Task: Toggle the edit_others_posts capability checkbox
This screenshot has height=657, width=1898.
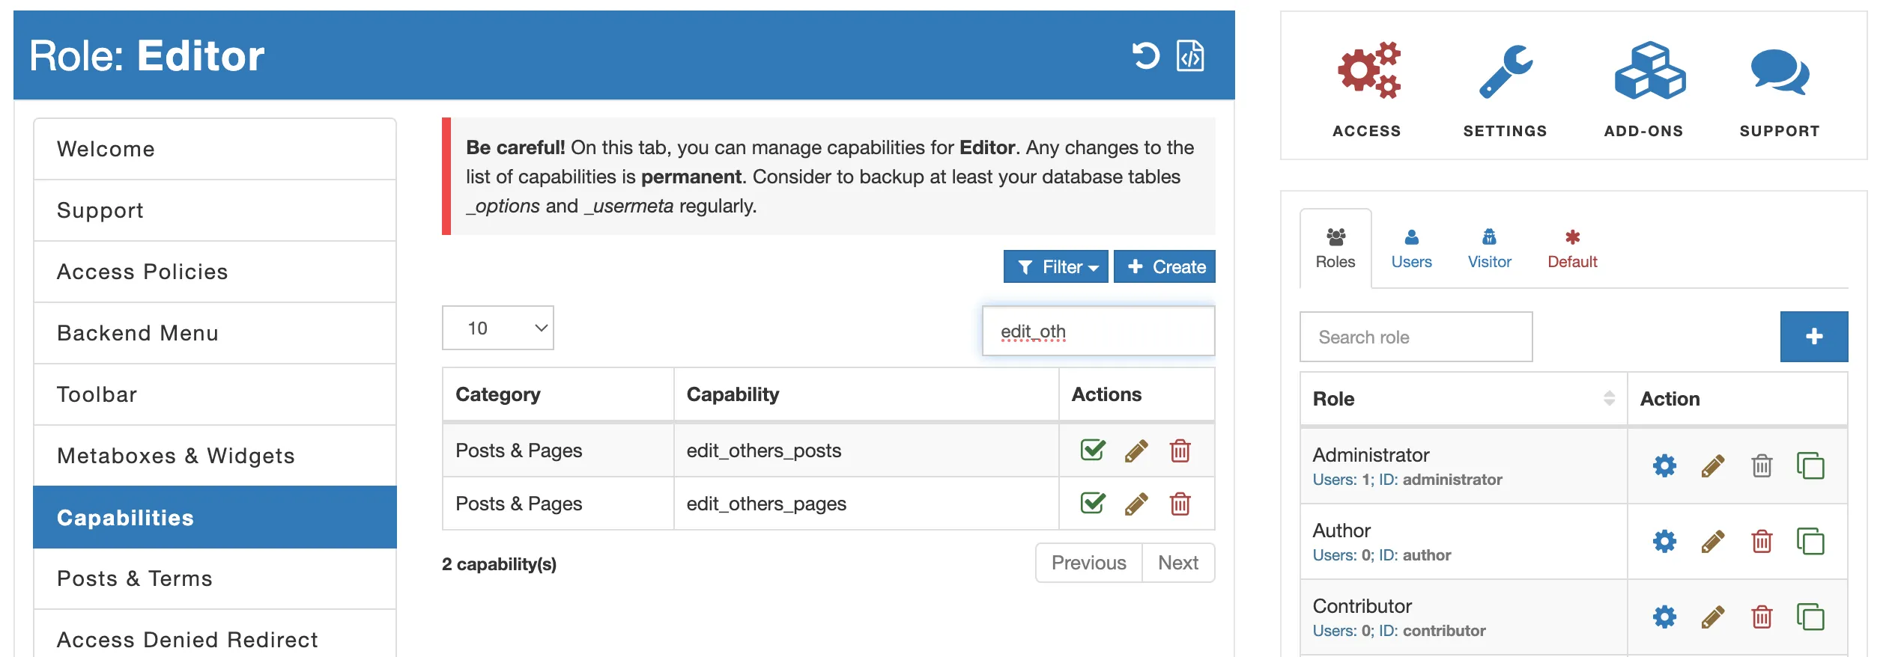Action: click(1093, 450)
